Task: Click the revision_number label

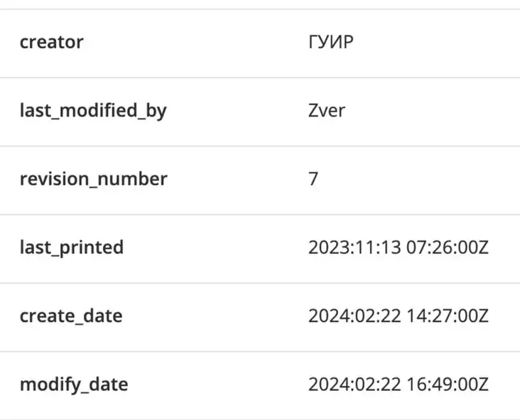Action: point(93,179)
